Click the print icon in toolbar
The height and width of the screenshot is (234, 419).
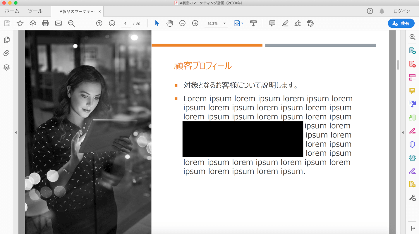click(x=45, y=23)
